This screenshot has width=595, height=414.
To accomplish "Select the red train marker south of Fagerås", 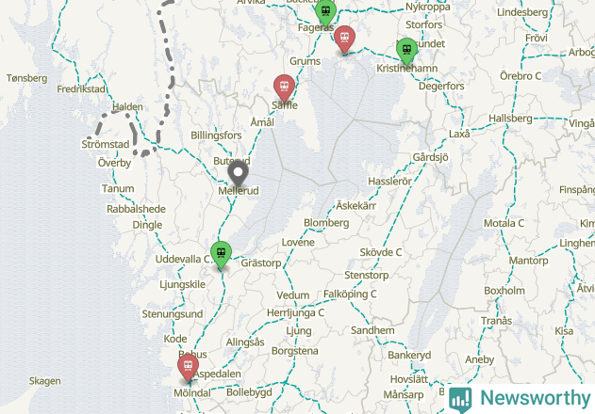I will [344, 40].
